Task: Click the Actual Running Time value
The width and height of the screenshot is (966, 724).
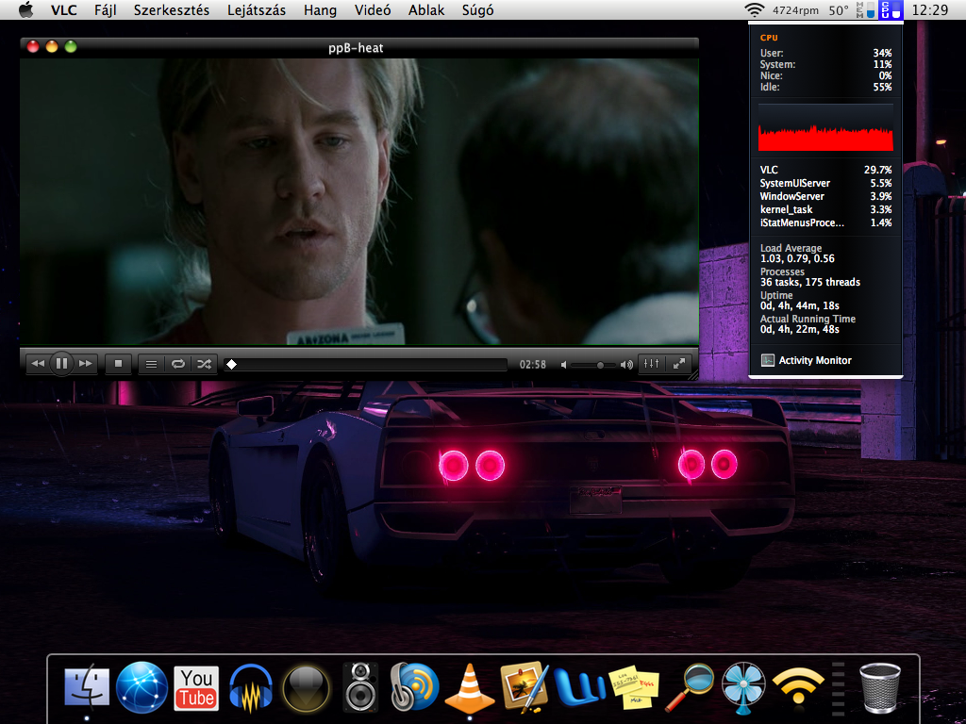Action: coord(800,329)
